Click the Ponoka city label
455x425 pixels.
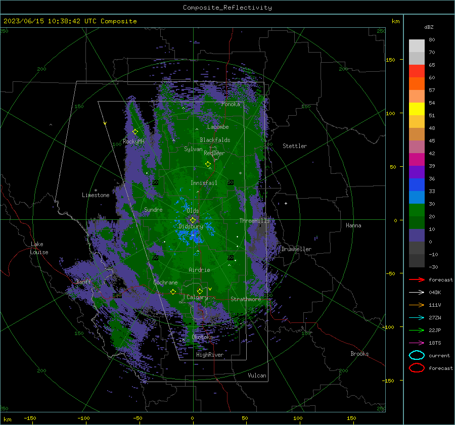tap(231, 104)
